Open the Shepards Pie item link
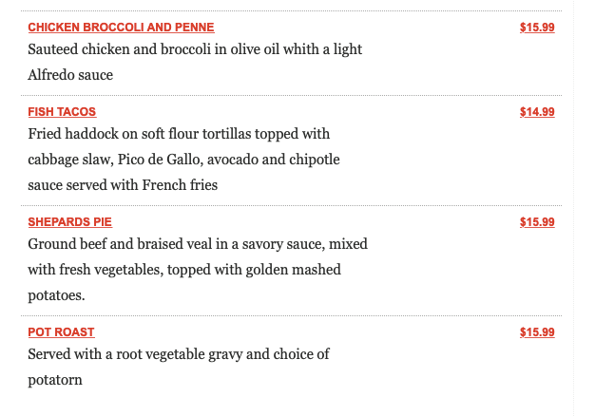The width and height of the screenshot is (595, 416). pos(69,222)
